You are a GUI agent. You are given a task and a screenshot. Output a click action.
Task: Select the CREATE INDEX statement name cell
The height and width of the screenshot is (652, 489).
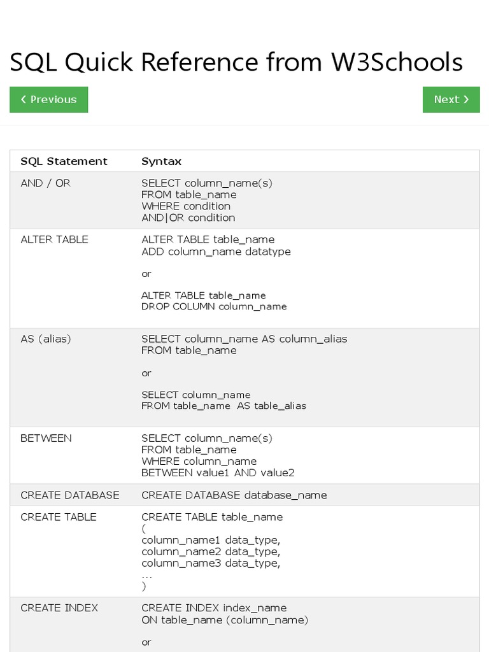59,608
